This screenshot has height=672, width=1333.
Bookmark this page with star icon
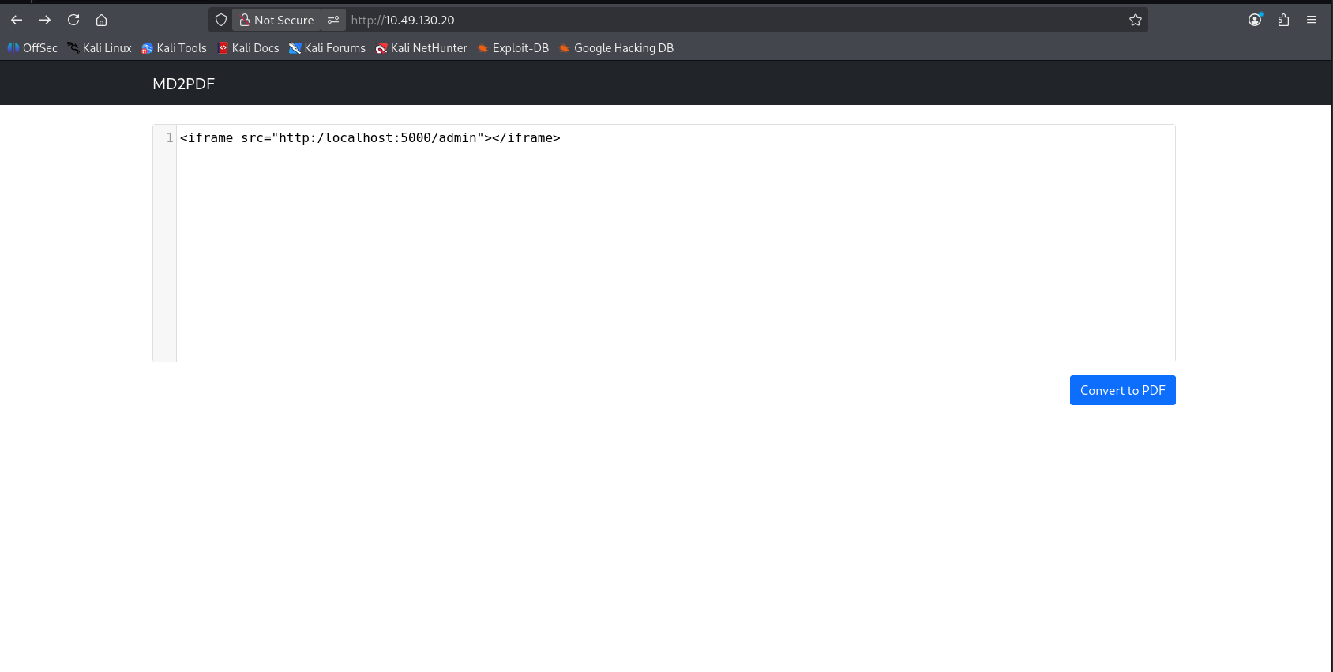(x=1136, y=20)
